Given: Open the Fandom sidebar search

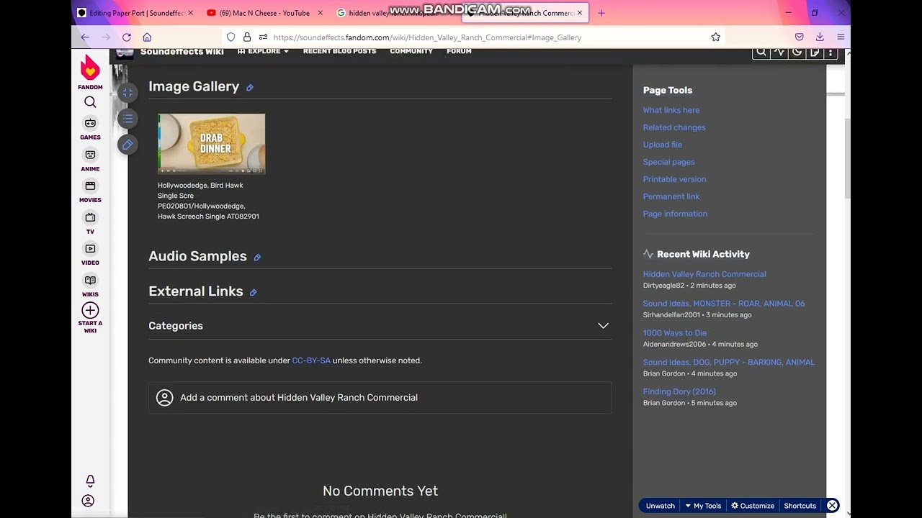Looking at the screenshot, I should [90, 102].
